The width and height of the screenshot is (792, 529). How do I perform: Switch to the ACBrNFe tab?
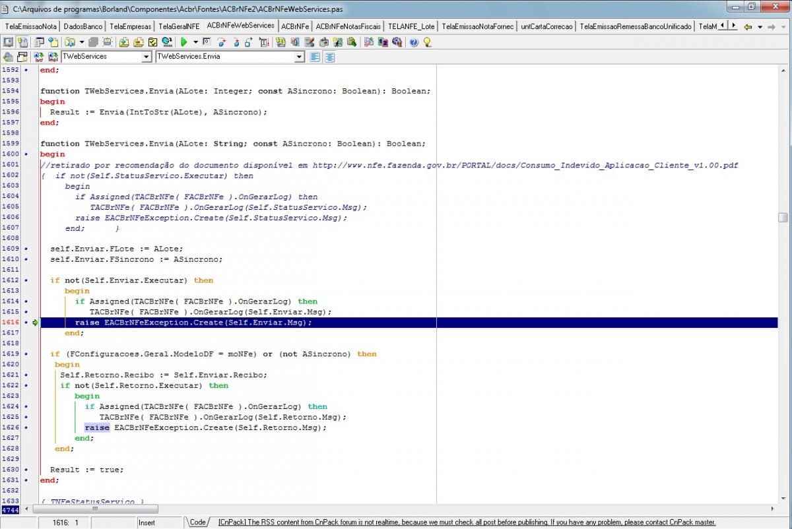click(x=295, y=26)
